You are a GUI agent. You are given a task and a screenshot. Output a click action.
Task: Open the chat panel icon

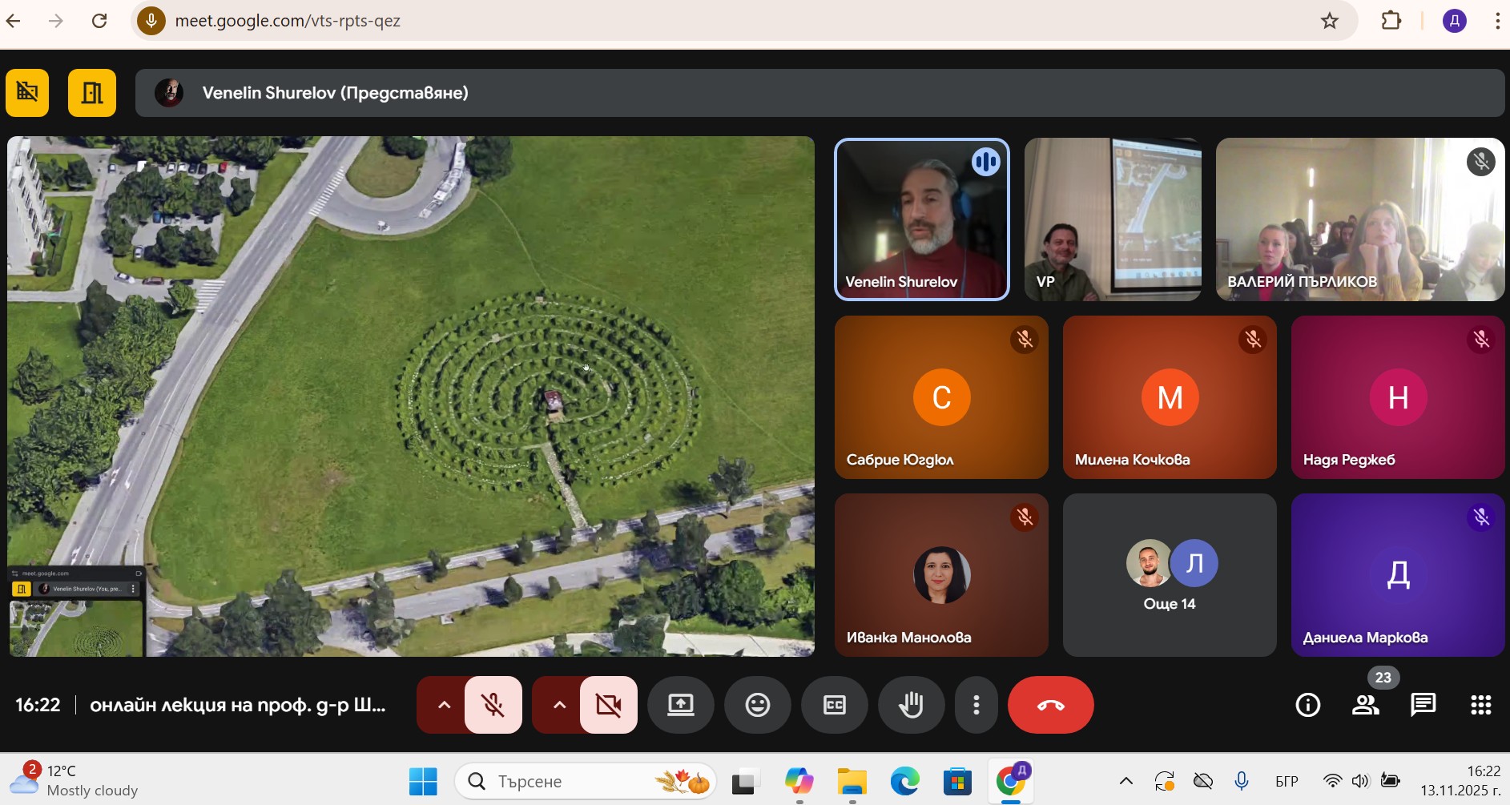pyautogui.click(x=1423, y=705)
